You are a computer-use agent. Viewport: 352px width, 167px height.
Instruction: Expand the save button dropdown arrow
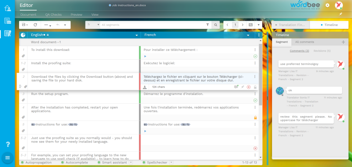pyautogui.click(x=27, y=25)
